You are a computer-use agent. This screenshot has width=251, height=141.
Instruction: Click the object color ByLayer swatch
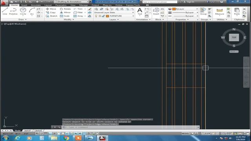click(174, 9)
